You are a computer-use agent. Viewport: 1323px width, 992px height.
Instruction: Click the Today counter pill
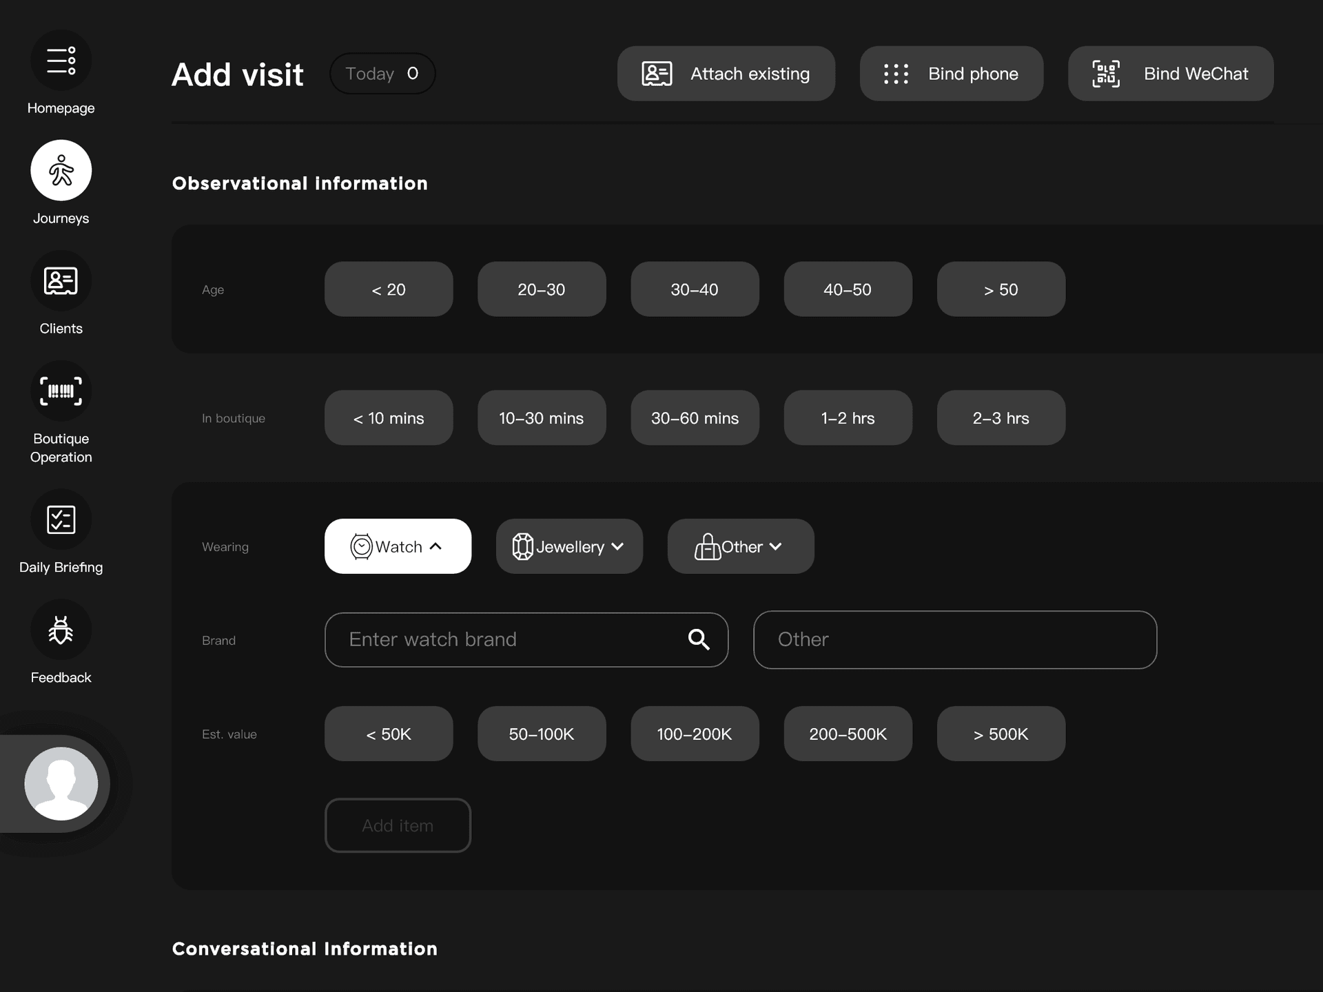pyautogui.click(x=382, y=74)
